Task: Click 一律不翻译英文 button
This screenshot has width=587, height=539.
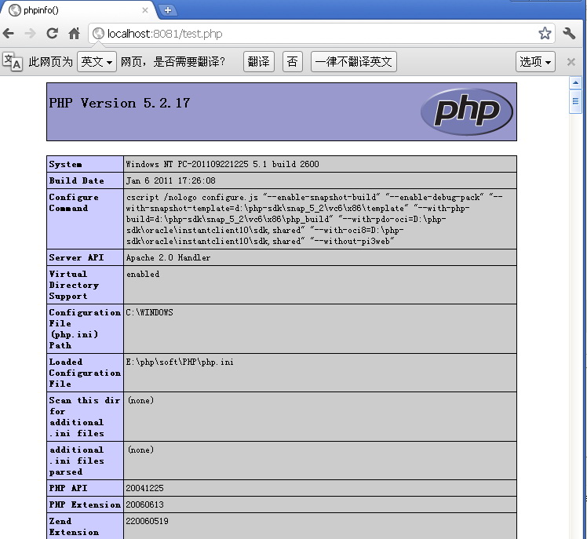Action: 353,61
